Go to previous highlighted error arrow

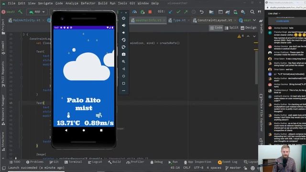248,36
